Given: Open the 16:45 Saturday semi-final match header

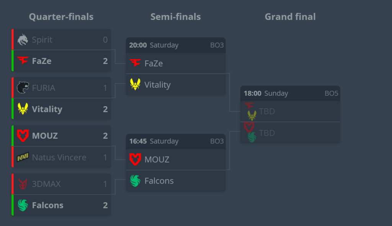Looking at the screenshot, I should coord(176,141).
